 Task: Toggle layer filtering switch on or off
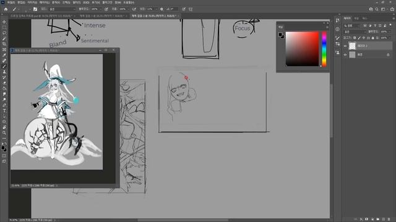coord(390,25)
